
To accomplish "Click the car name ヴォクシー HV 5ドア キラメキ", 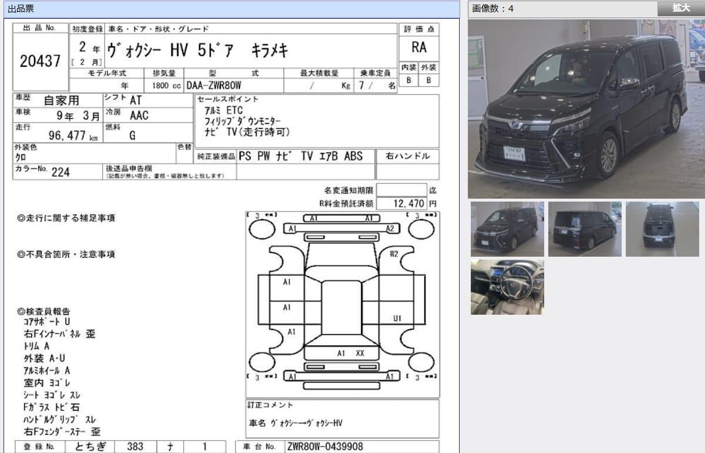I will [197, 51].
